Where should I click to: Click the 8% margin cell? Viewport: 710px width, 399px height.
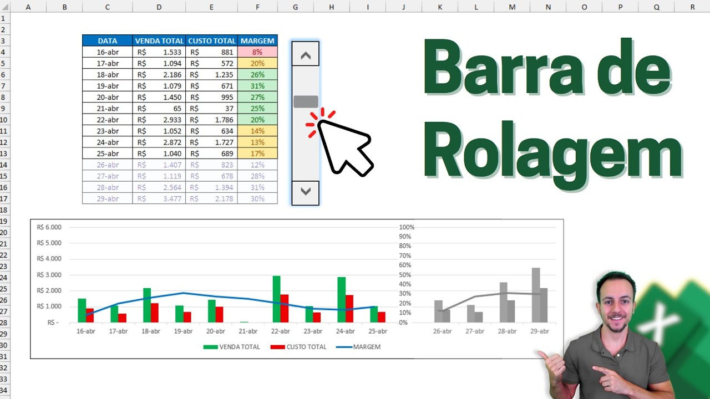[x=257, y=52]
